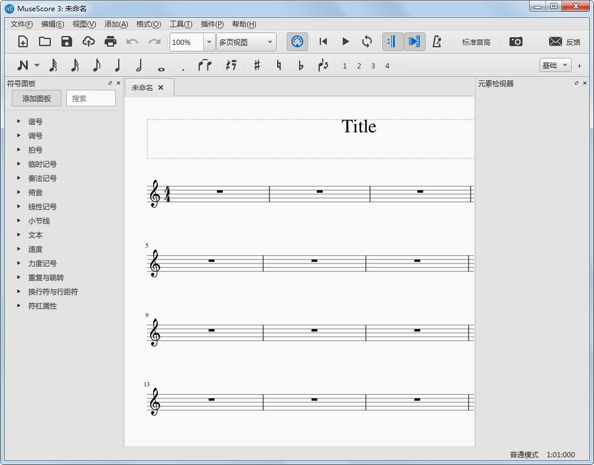Apply a sharp accidental
Screen dimensions: 594x465
[x=257, y=65]
